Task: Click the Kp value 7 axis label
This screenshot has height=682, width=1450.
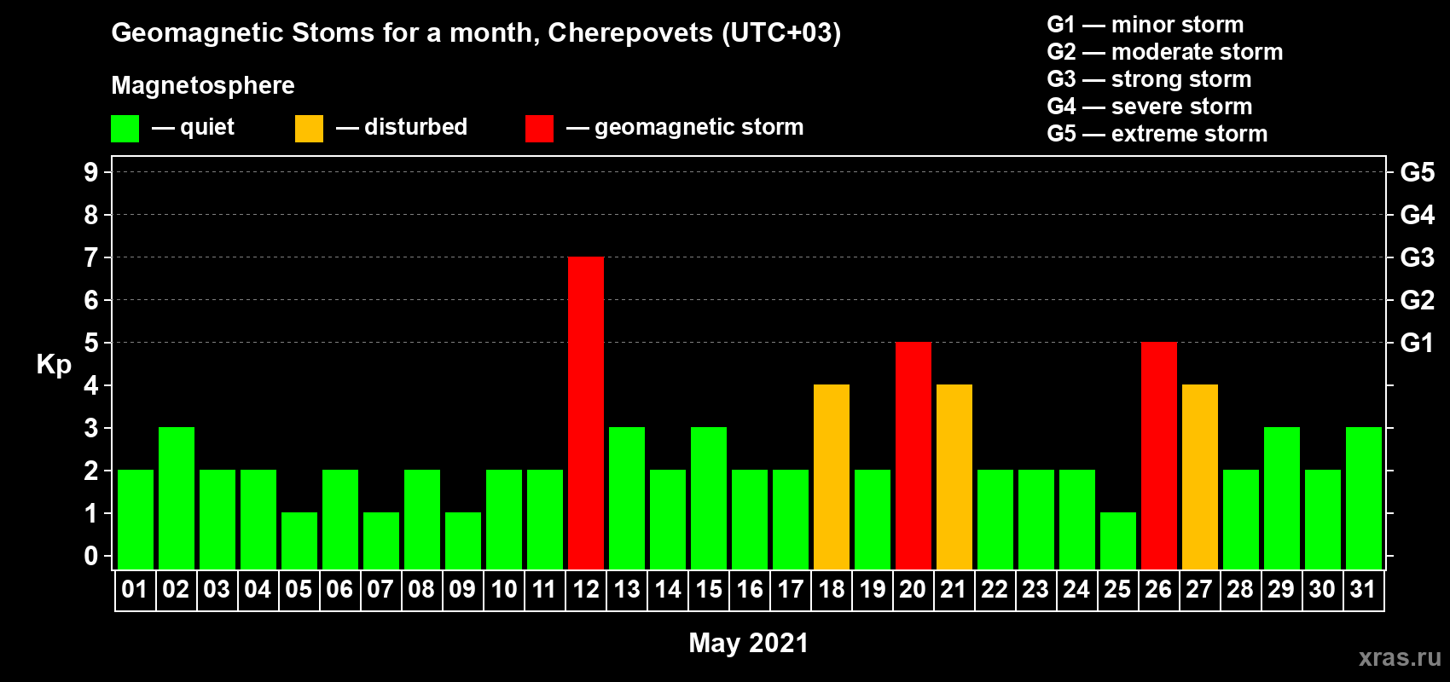Action: 91,257
